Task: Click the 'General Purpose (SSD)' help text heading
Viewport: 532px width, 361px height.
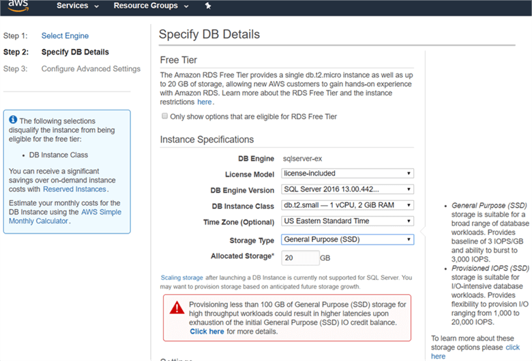Action: [x=489, y=206]
